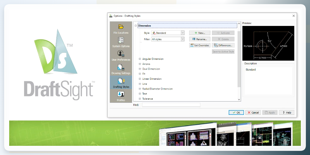Select the Dimension header text

(x=145, y=26)
